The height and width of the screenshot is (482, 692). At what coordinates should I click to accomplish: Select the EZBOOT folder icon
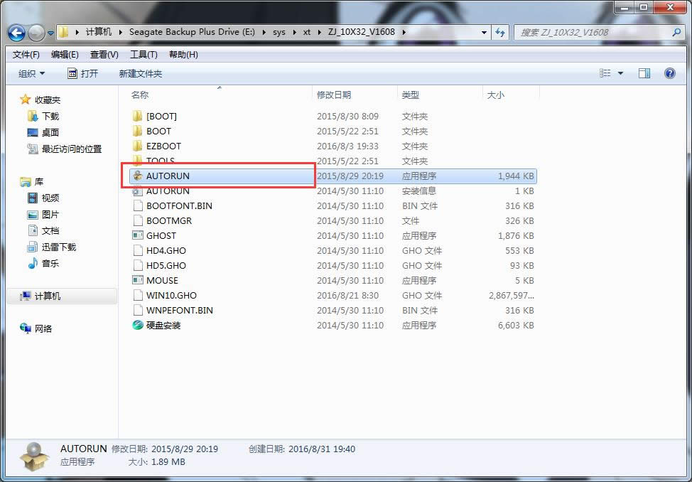point(138,146)
